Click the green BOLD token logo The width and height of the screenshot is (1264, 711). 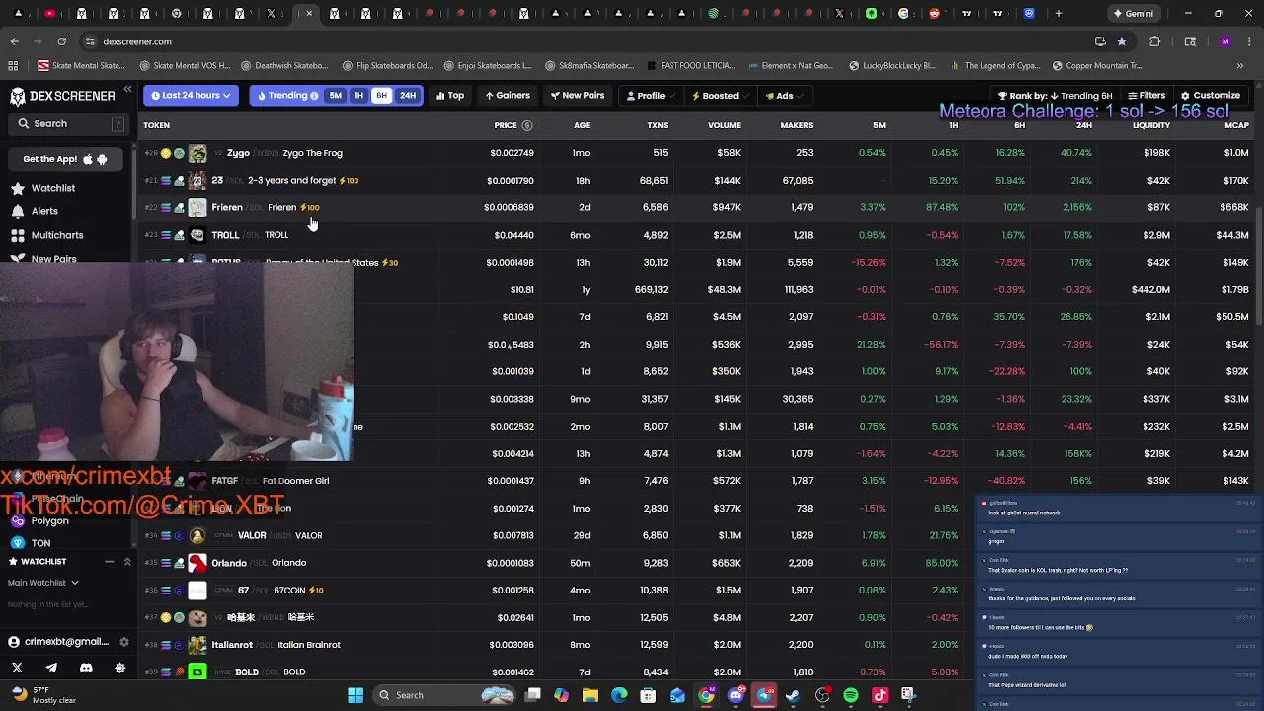tap(197, 671)
